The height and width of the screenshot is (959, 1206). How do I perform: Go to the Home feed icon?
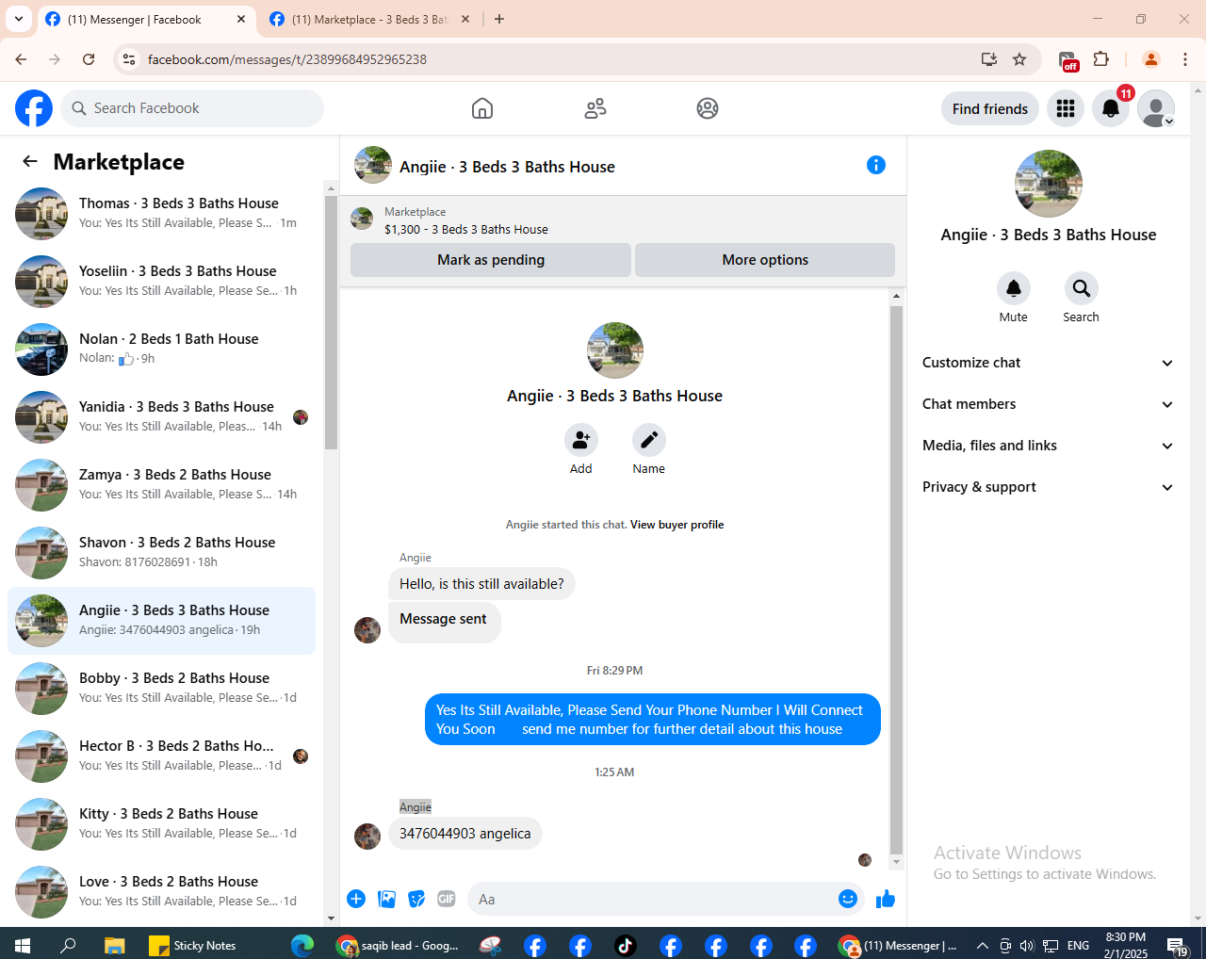pos(482,108)
